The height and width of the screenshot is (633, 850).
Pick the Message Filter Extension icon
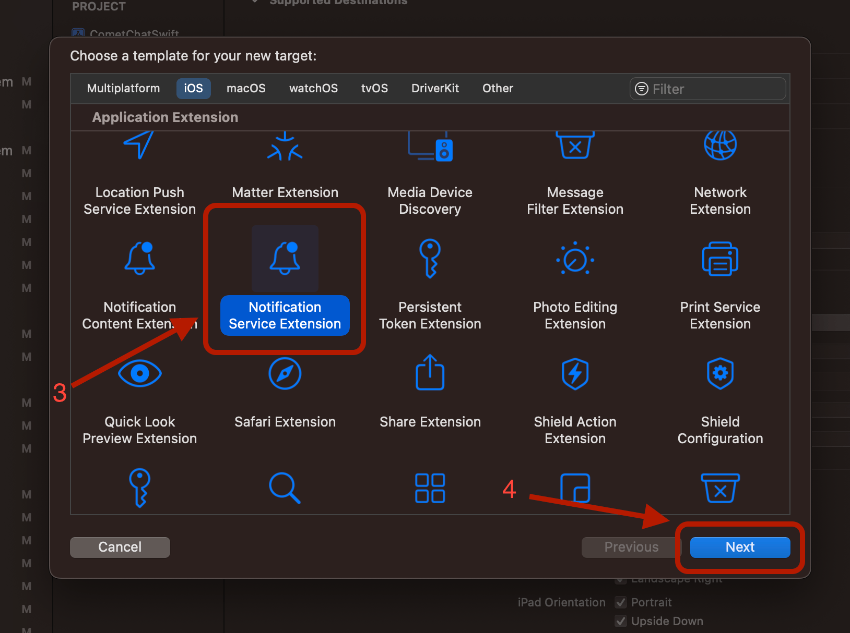[x=575, y=144]
